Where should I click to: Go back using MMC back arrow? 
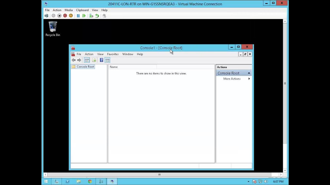(74, 60)
